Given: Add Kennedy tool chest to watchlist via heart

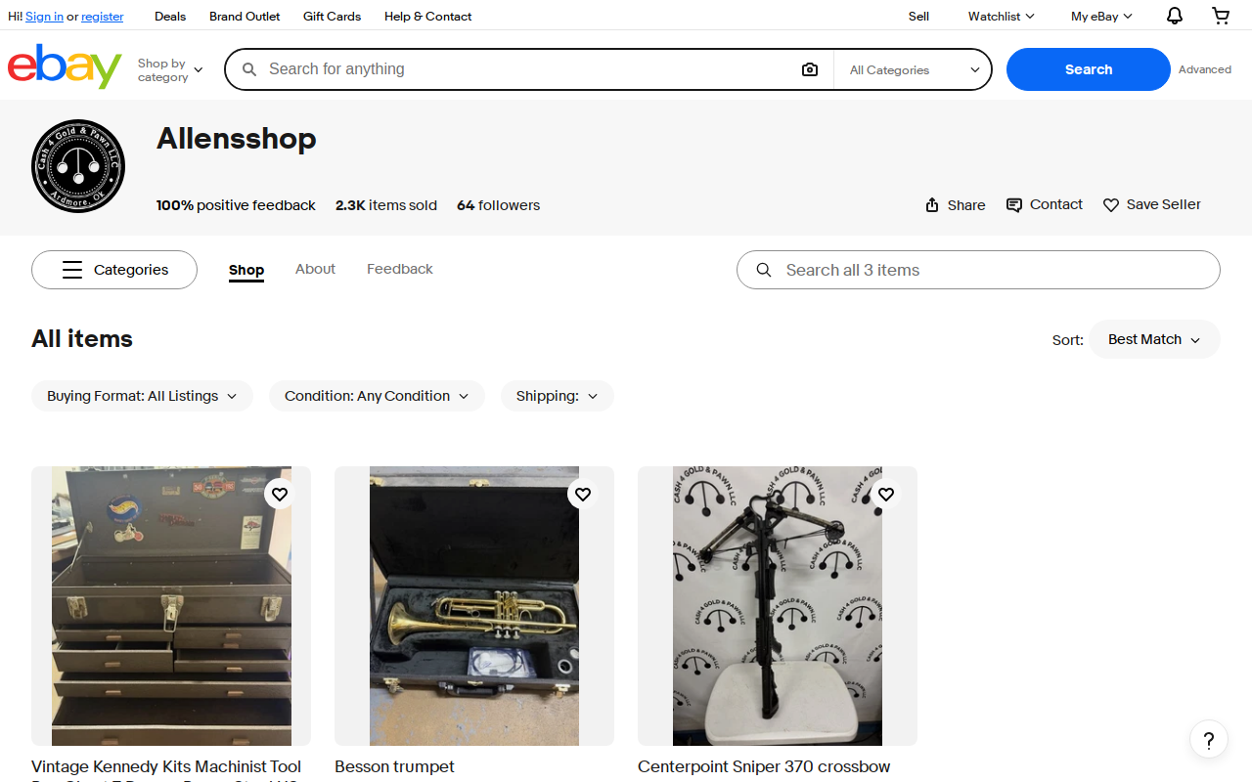Looking at the screenshot, I should 280,495.
